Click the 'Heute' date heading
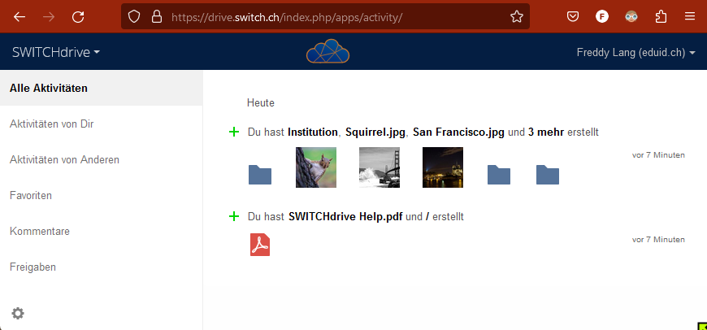 (261, 102)
